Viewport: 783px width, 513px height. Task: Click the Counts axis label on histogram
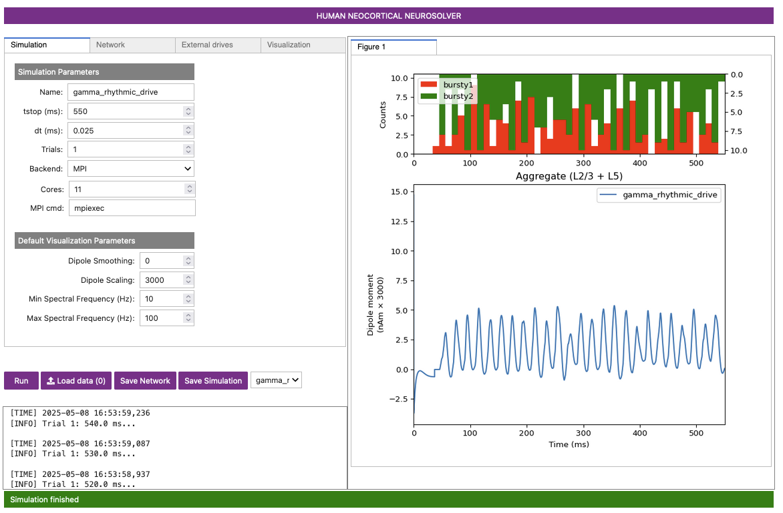[x=383, y=115]
